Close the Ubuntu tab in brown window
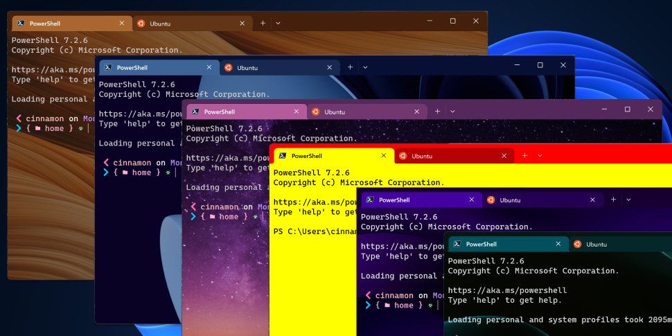Viewport: 672px width, 336px height. click(242, 23)
